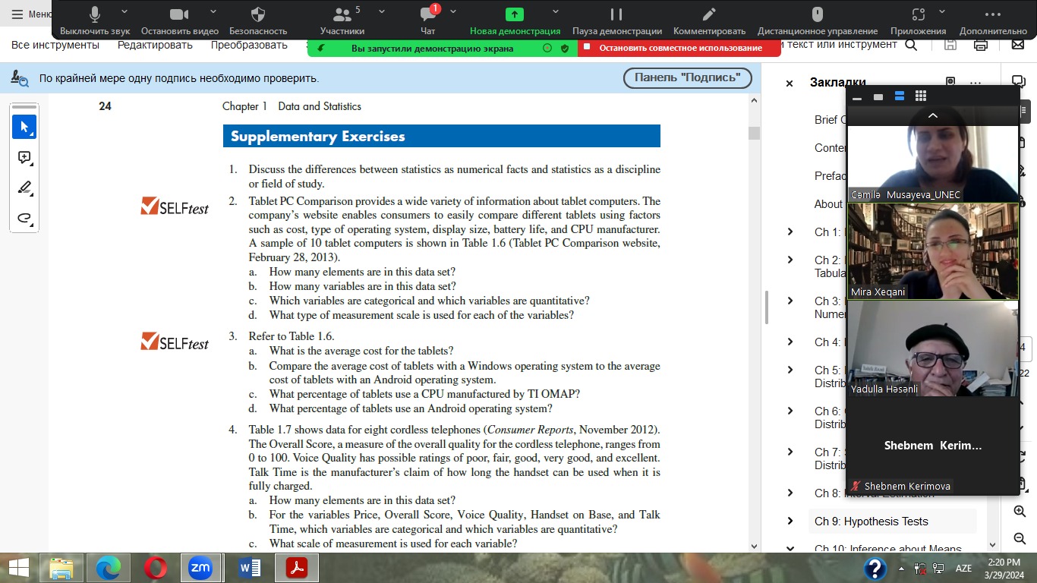Click the Annotate pencil icon
The width and height of the screenshot is (1037, 583).
click(709, 14)
